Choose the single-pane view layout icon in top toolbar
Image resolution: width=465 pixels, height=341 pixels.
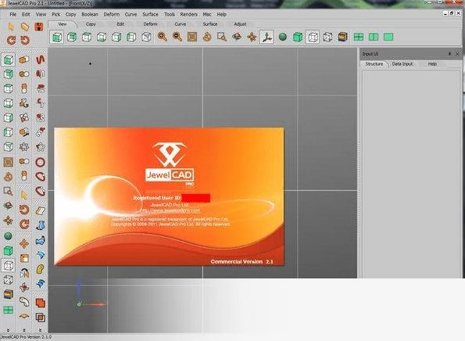click(388, 37)
